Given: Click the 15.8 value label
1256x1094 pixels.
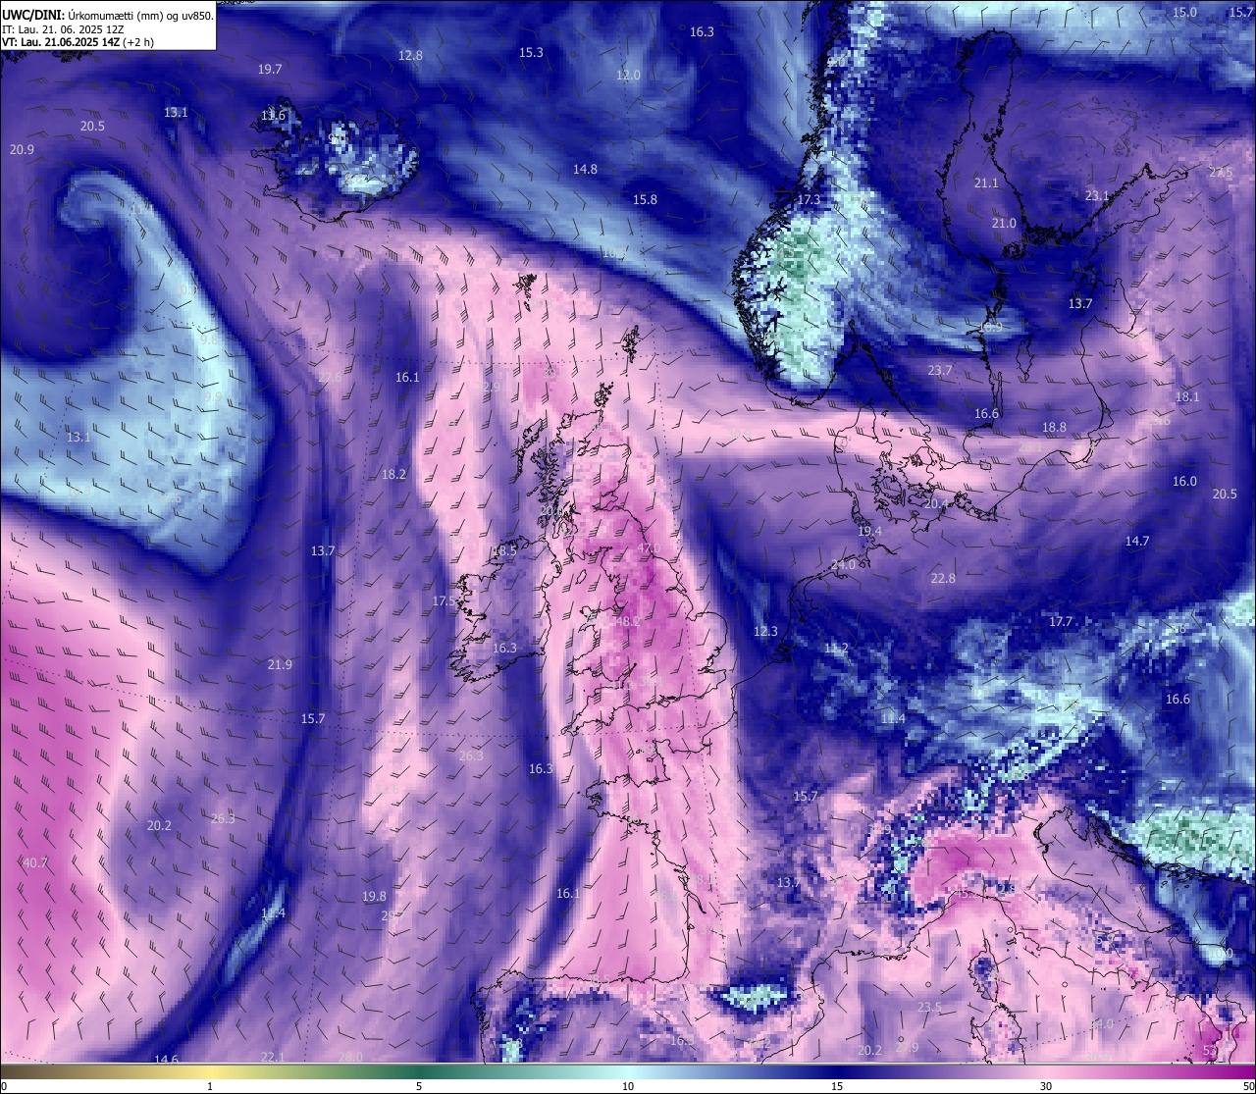Looking at the screenshot, I should (x=645, y=200).
